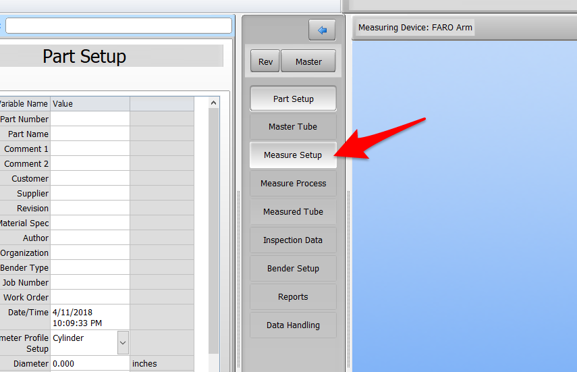Select Data Handling menu
577x372 pixels.
tap(293, 325)
